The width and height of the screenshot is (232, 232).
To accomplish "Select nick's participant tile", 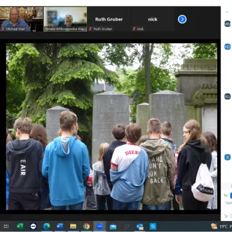I will (x=153, y=19).
